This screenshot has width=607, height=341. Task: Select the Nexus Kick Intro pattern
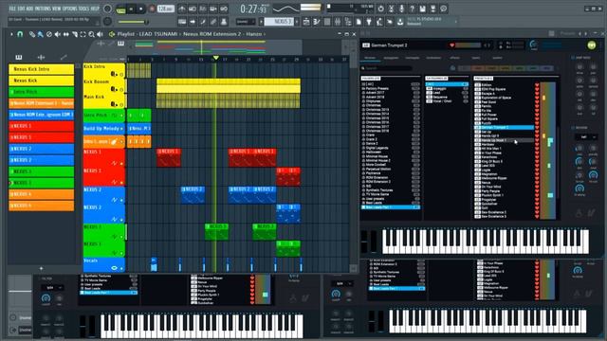(41, 69)
